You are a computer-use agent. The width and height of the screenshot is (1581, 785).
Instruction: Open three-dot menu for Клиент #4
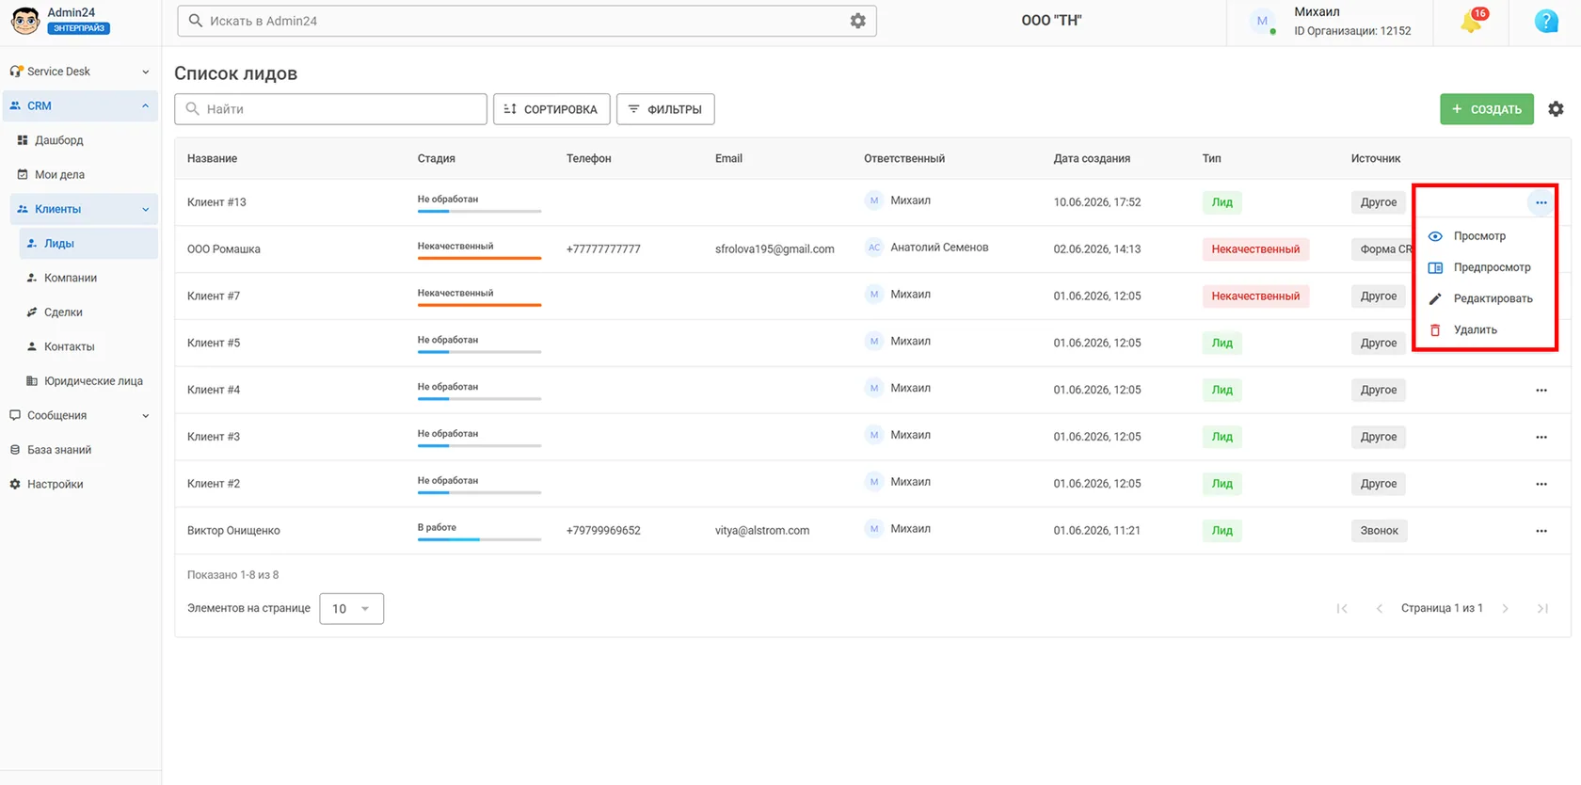coord(1541,390)
